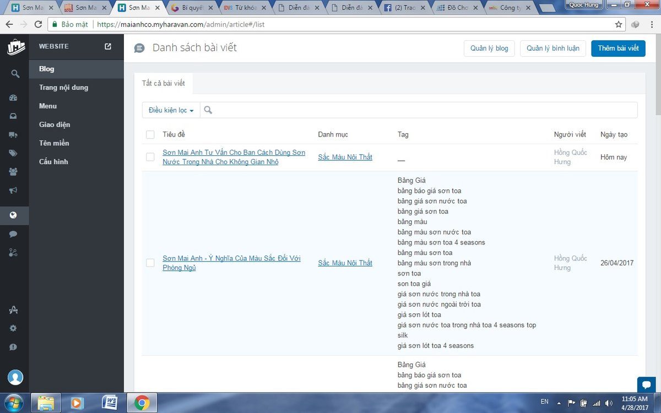Click the extension icon beside bookmark star
661x413 pixels.
[635, 24]
